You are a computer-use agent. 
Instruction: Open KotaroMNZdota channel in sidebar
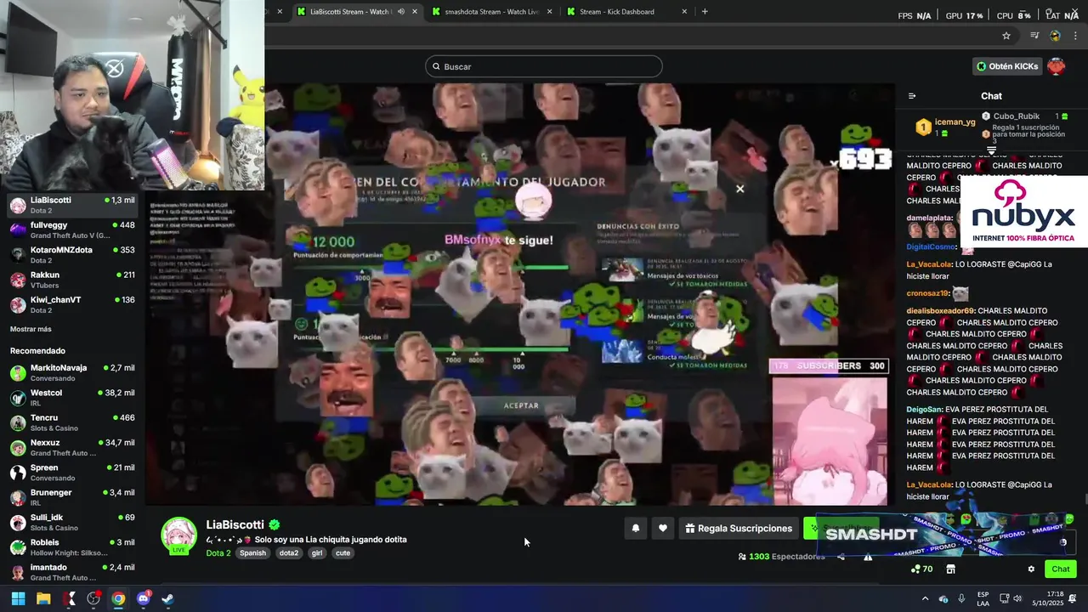tap(72, 255)
